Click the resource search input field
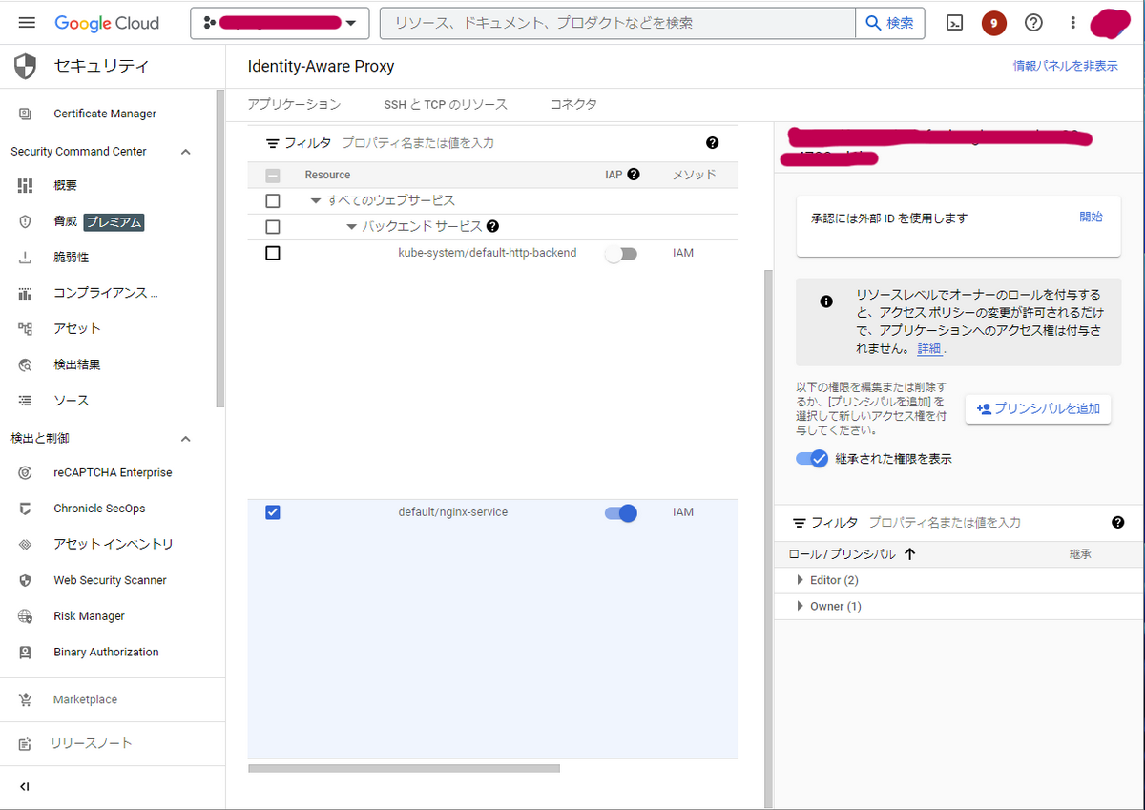 617,23
